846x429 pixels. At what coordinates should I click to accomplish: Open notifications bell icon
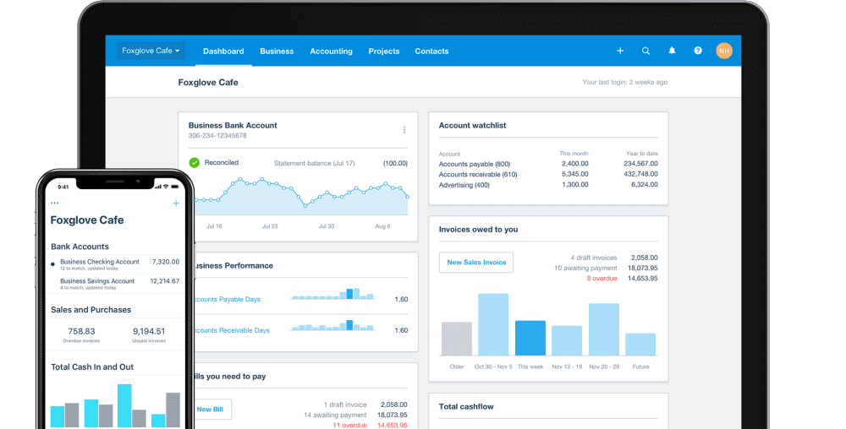point(672,51)
